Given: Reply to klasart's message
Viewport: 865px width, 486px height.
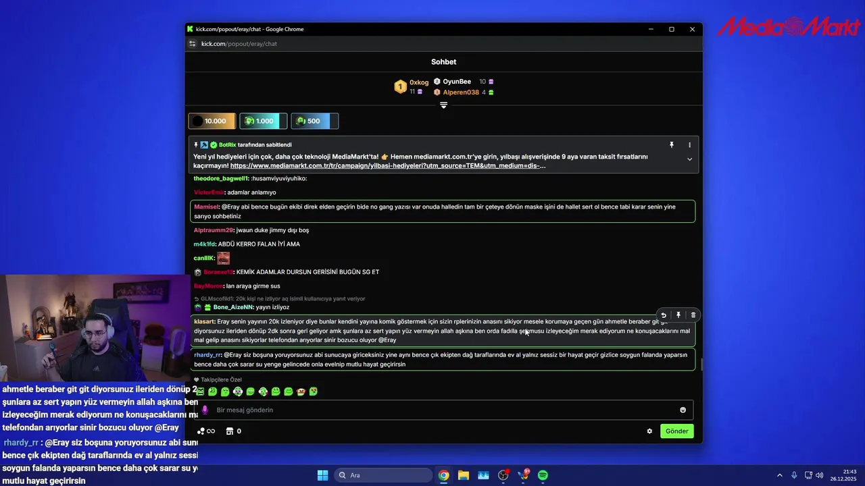Looking at the screenshot, I should 664,315.
